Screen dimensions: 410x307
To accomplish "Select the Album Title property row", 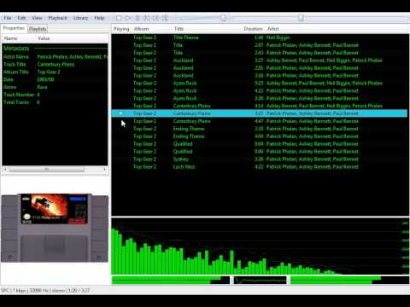I will click(x=55, y=72).
